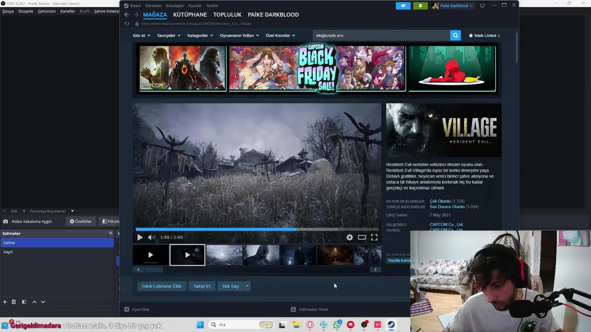The height and width of the screenshot is (332, 591).
Task: Expand the Oynamanın Yolları dropdown
Action: (x=239, y=36)
